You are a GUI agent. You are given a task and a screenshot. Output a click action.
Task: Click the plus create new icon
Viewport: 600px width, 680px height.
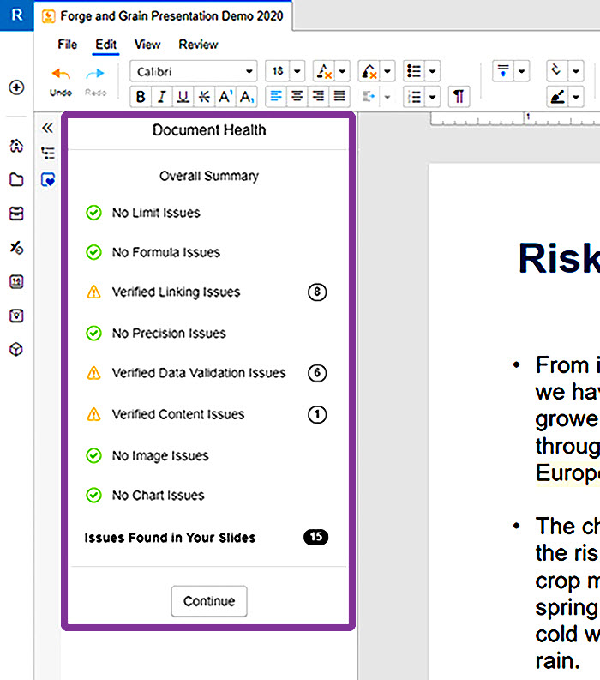(x=16, y=87)
